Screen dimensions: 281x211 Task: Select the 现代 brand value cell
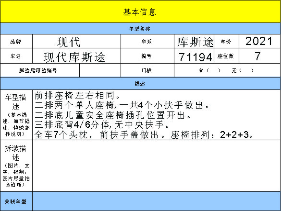point(76,41)
